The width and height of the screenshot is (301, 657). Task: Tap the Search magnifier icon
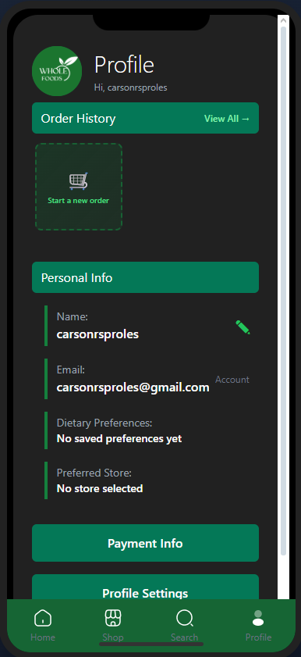(184, 618)
